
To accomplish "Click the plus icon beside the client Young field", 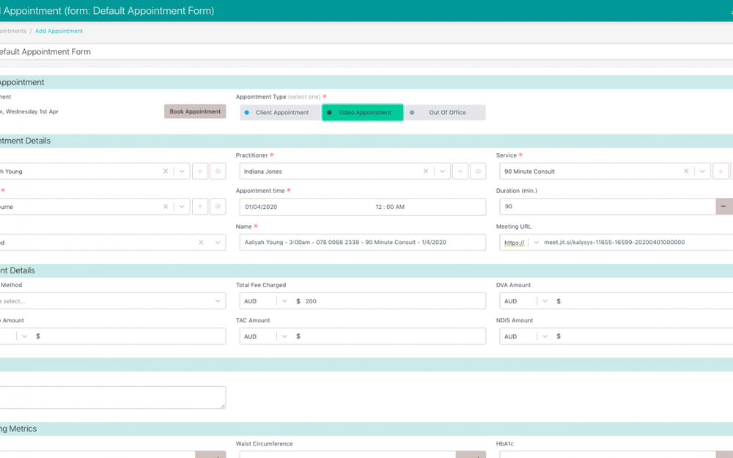I will pyautogui.click(x=200, y=171).
